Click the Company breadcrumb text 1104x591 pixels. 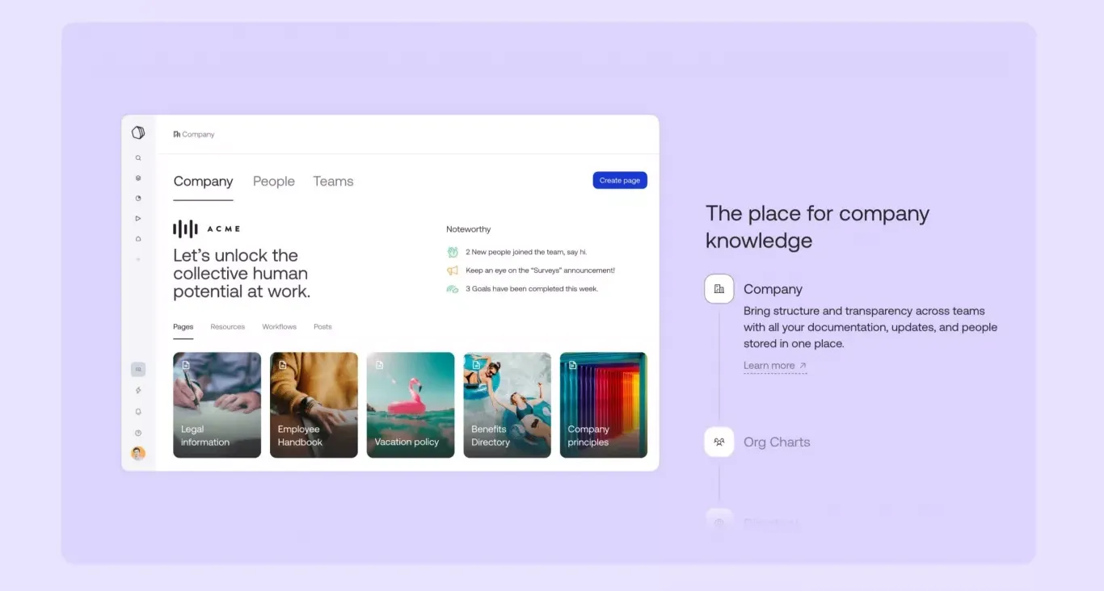pyautogui.click(x=198, y=135)
